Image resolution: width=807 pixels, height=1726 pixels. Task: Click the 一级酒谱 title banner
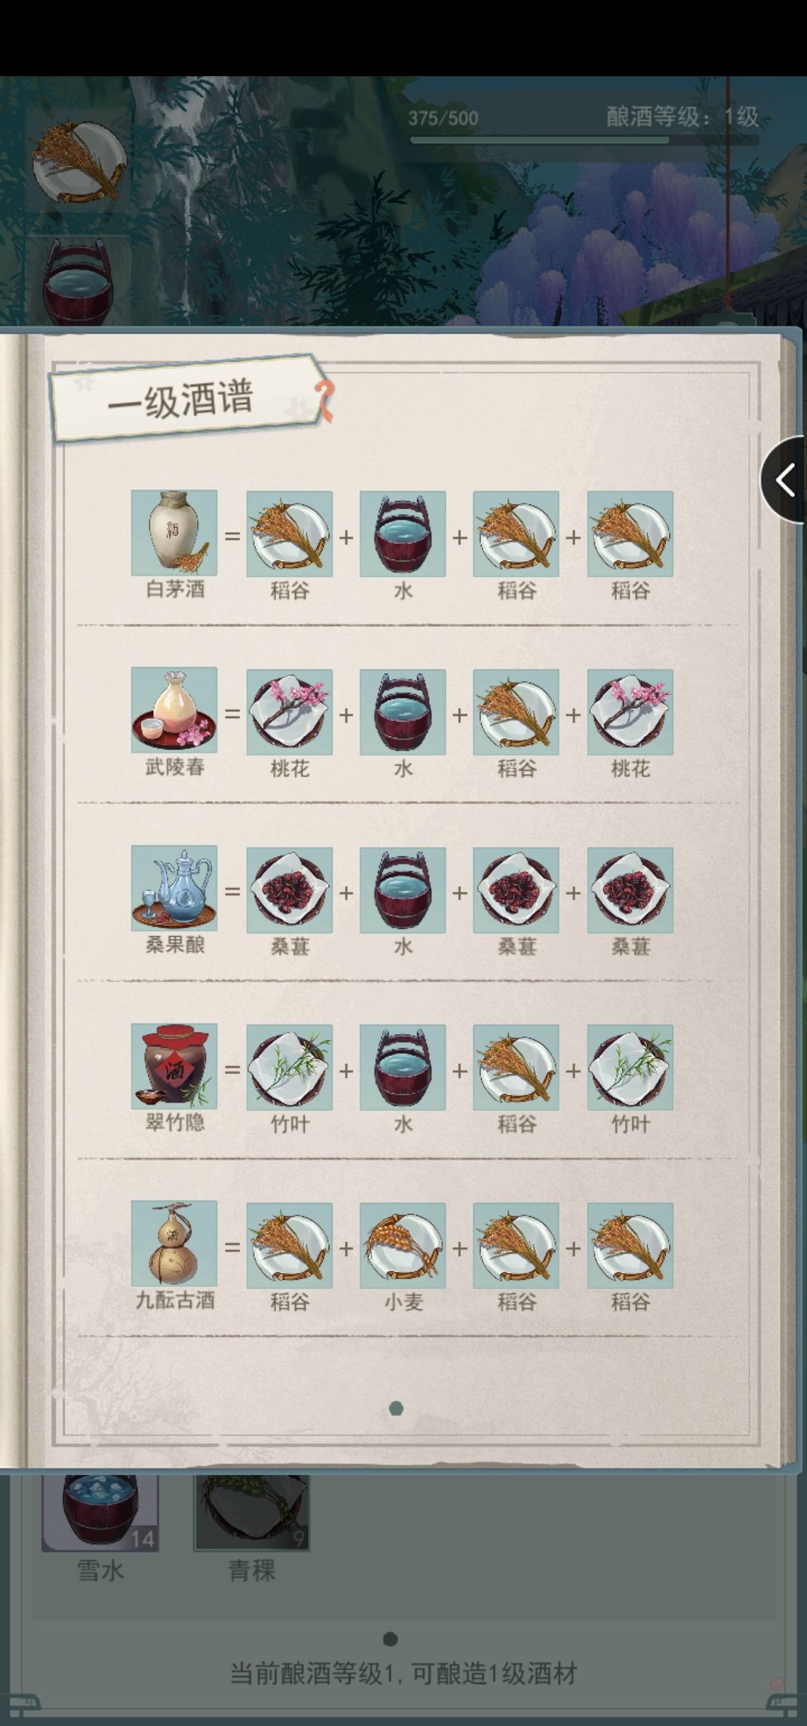pyautogui.click(x=187, y=399)
